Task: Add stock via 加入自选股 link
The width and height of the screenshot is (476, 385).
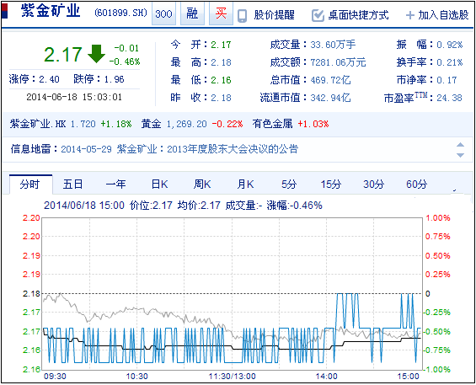Action: pyautogui.click(x=443, y=15)
